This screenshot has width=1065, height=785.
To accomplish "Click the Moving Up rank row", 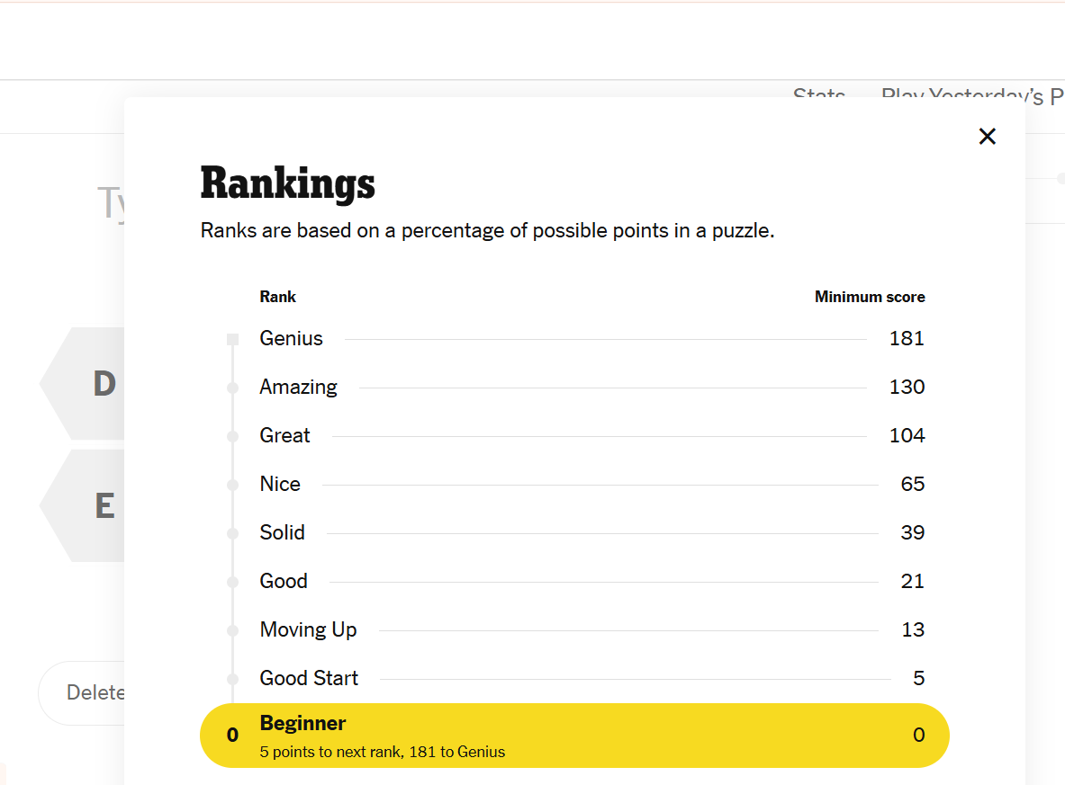I will tap(308, 629).
